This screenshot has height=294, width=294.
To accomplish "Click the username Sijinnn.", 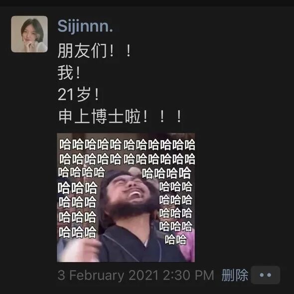I will pyautogui.click(x=85, y=26).
